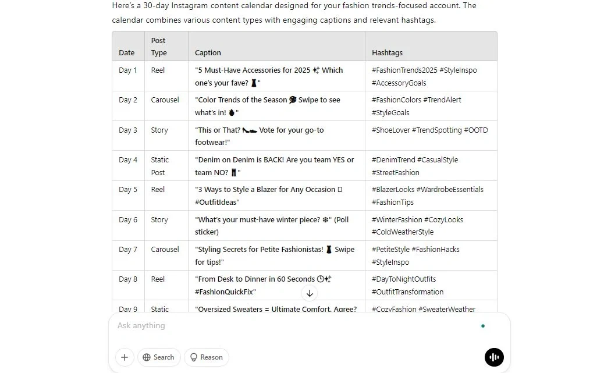Screen dimensions: 604x373
Task: Activate the voice mode waveform icon
Action: tap(493, 357)
